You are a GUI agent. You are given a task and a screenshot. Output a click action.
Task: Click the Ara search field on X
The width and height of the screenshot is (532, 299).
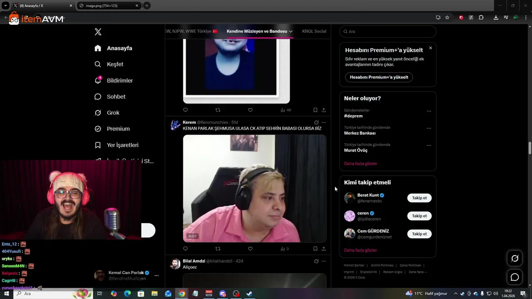[388, 32]
